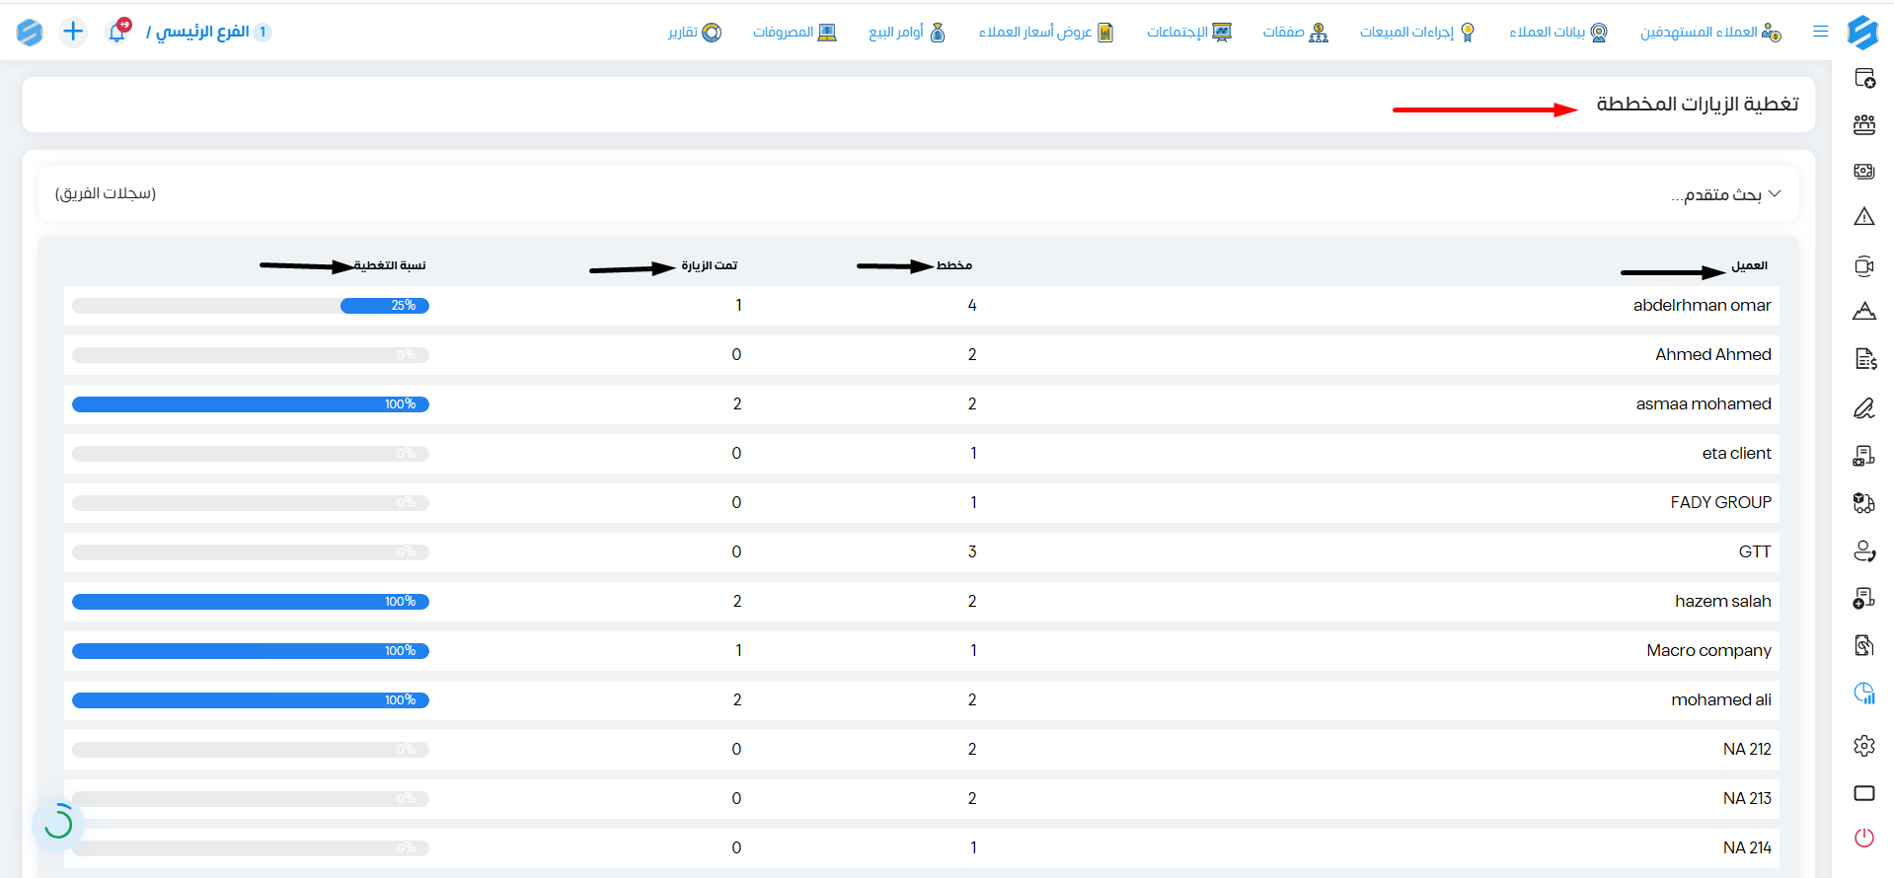Open أوامر البيع menu
Image resolution: width=1894 pixels, height=878 pixels.
907,32
